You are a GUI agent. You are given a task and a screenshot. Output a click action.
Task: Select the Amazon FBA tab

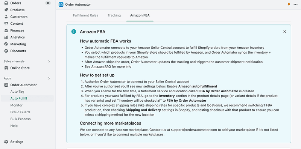pos(140,15)
